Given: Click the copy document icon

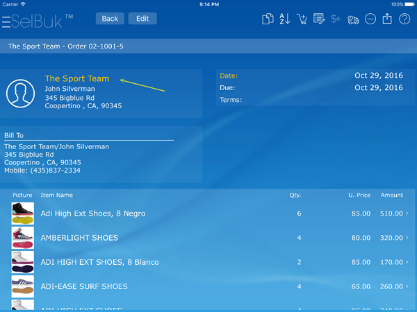Looking at the screenshot, I should coord(267,19).
